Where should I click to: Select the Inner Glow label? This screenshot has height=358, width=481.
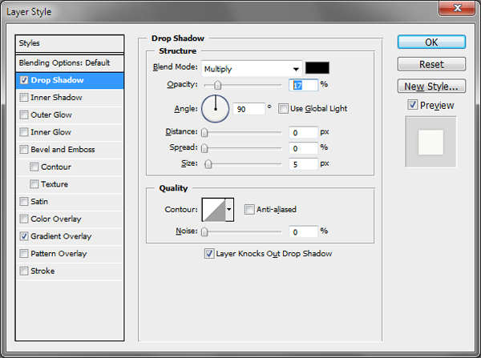coord(51,132)
